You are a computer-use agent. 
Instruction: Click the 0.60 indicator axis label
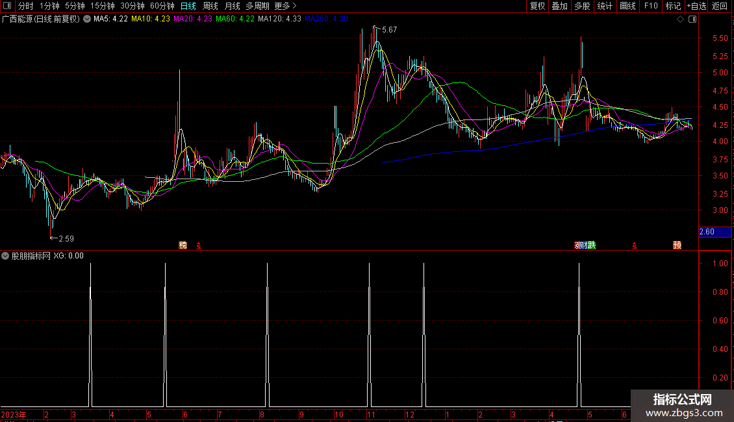coord(720,321)
